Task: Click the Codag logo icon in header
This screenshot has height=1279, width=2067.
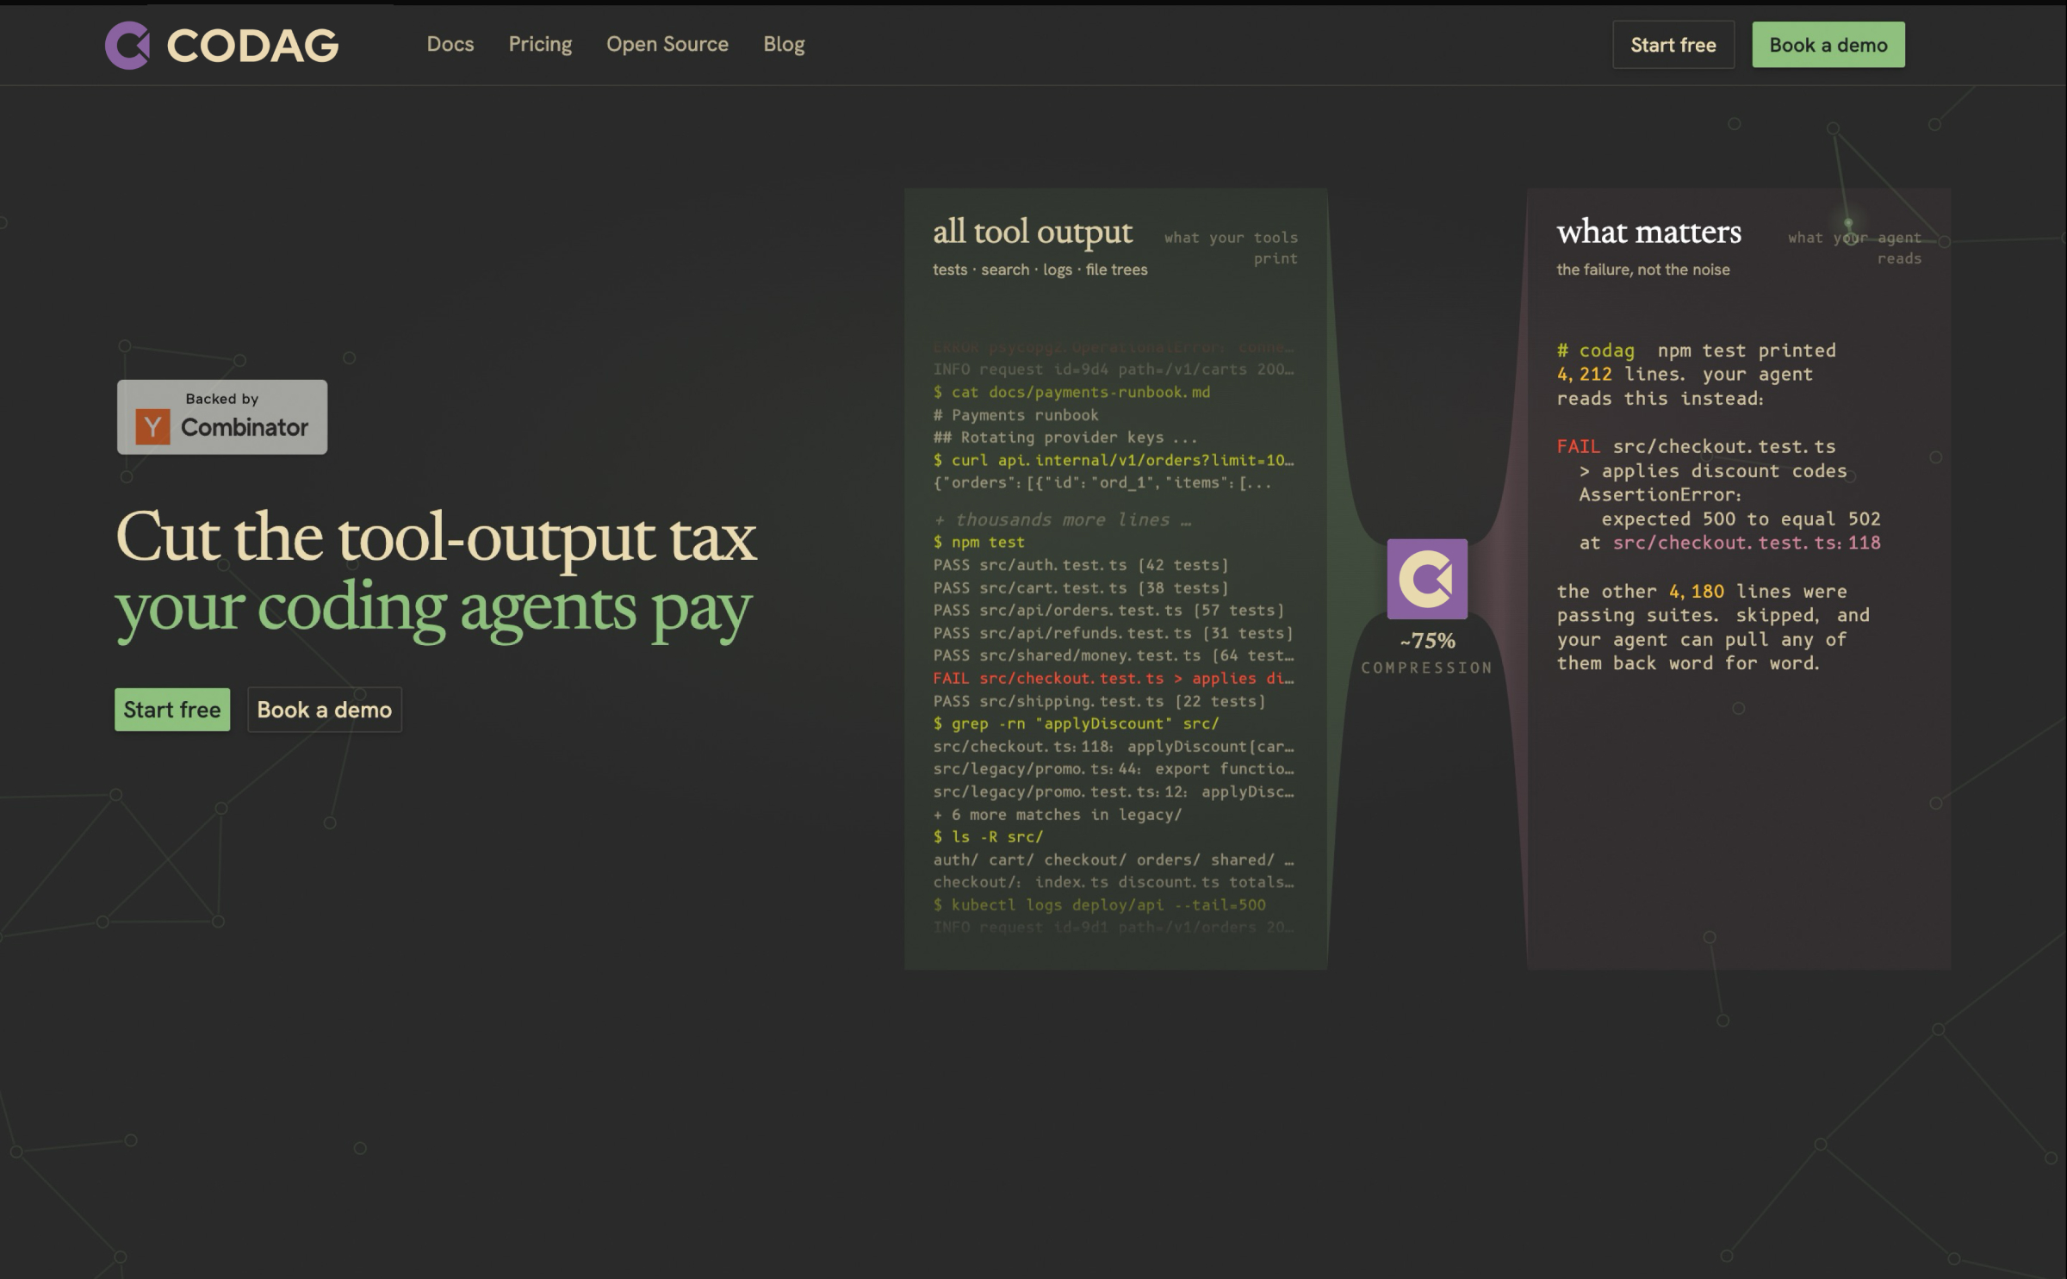Action: click(127, 45)
